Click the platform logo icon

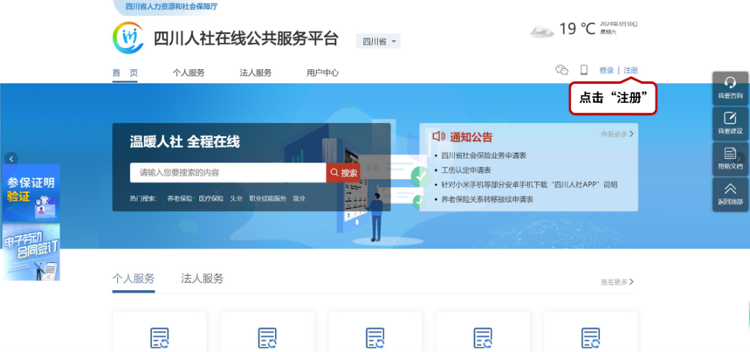tap(128, 37)
